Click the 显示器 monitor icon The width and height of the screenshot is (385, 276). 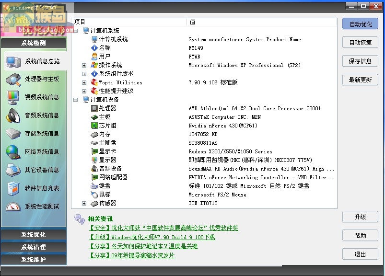tap(94, 160)
